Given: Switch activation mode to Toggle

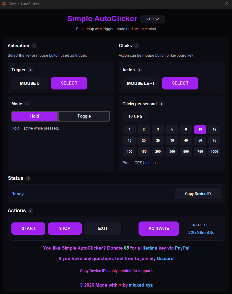Looking at the screenshot, I should tap(84, 116).
